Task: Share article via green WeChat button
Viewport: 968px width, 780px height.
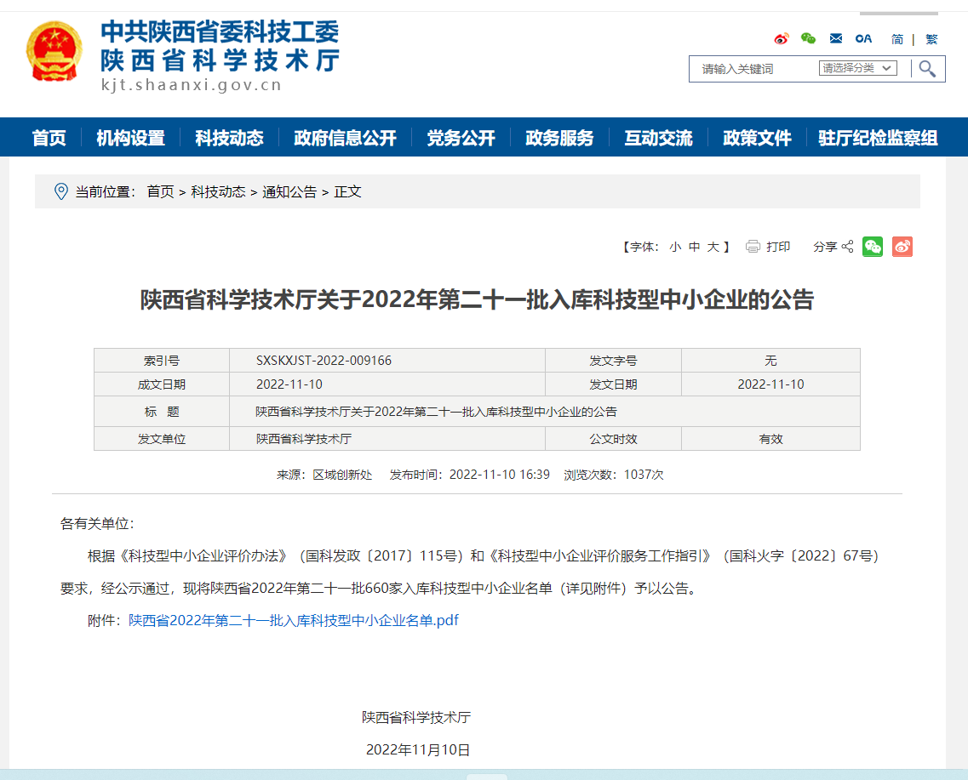Action: coord(873,247)
